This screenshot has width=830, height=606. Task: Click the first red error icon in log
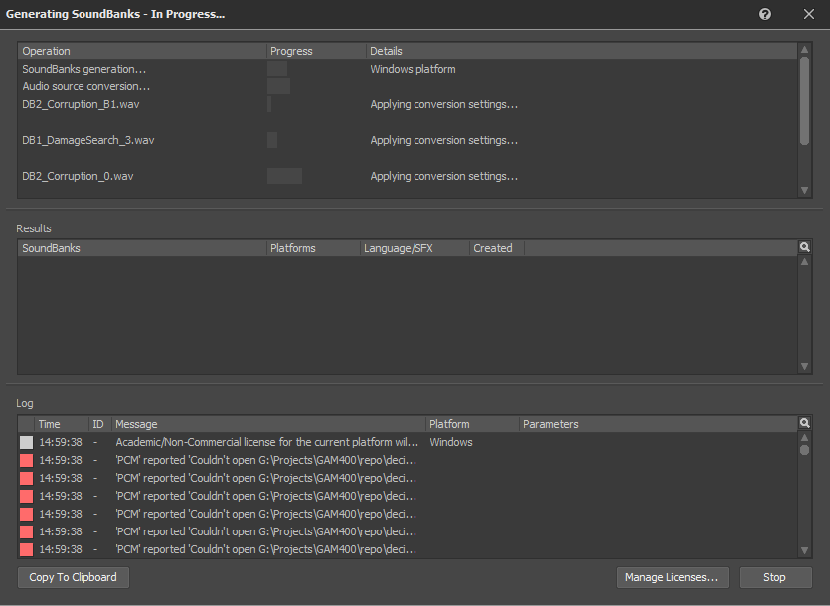tap(26, 460)
